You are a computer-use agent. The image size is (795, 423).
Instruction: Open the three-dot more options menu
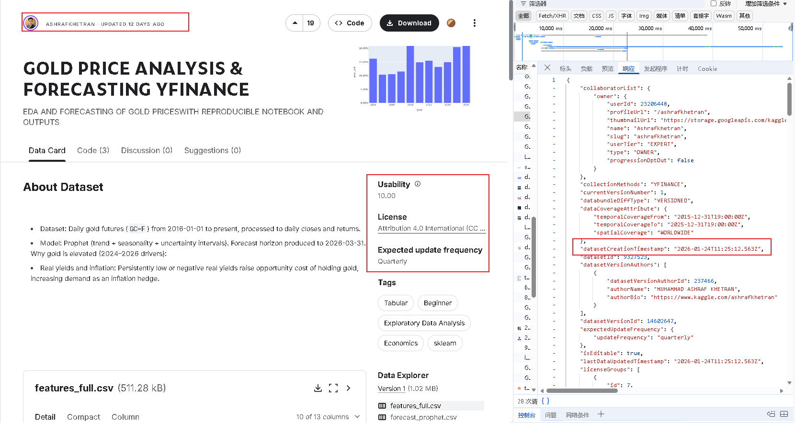tap(475, 23)
